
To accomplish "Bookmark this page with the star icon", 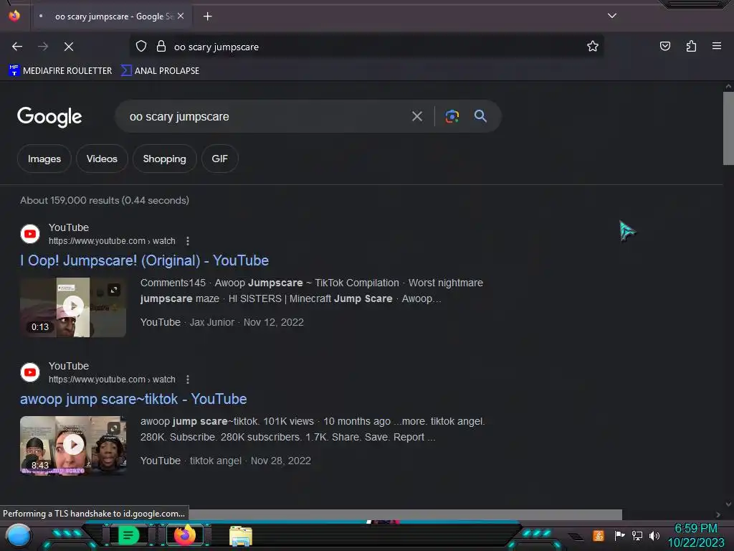I will coord(593,47).
